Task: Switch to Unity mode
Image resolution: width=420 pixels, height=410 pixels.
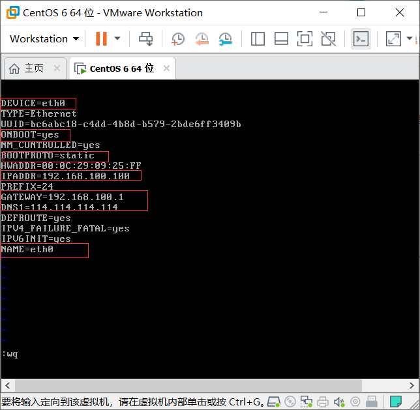Action: click(x=329, y=39)
